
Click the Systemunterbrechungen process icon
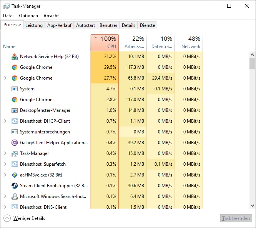[x=15, y=132]
